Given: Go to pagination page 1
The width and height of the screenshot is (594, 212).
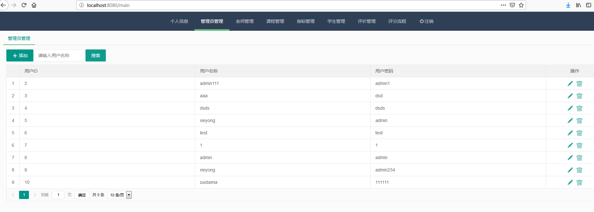Looking at the screenshot, I should click(24, 195).
